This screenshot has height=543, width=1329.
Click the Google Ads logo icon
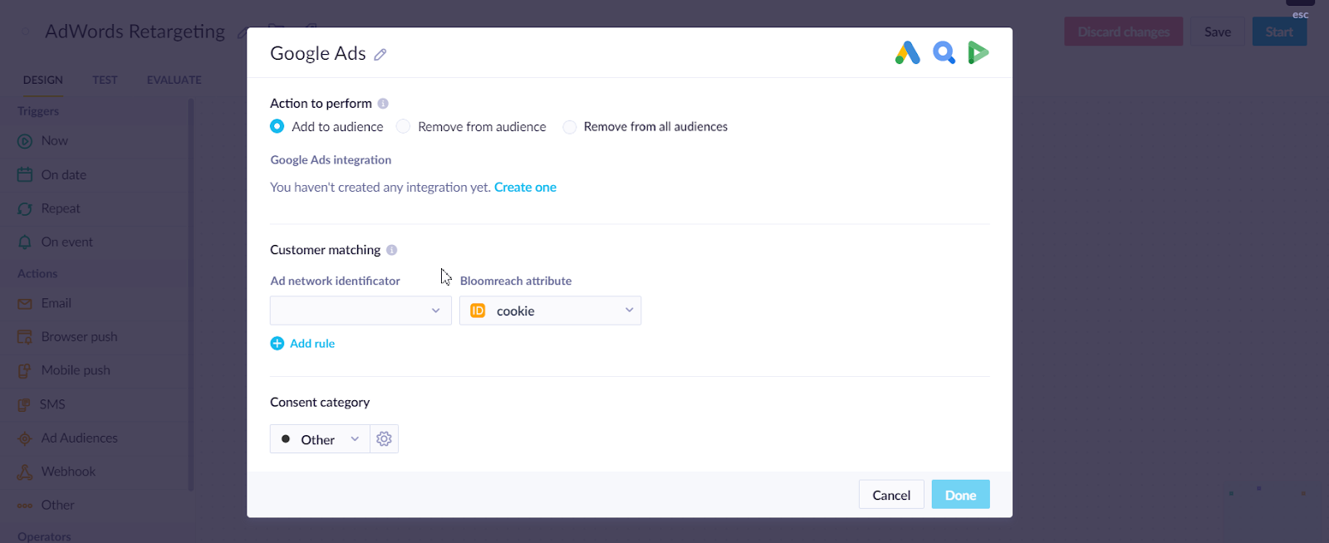(907, 53)
